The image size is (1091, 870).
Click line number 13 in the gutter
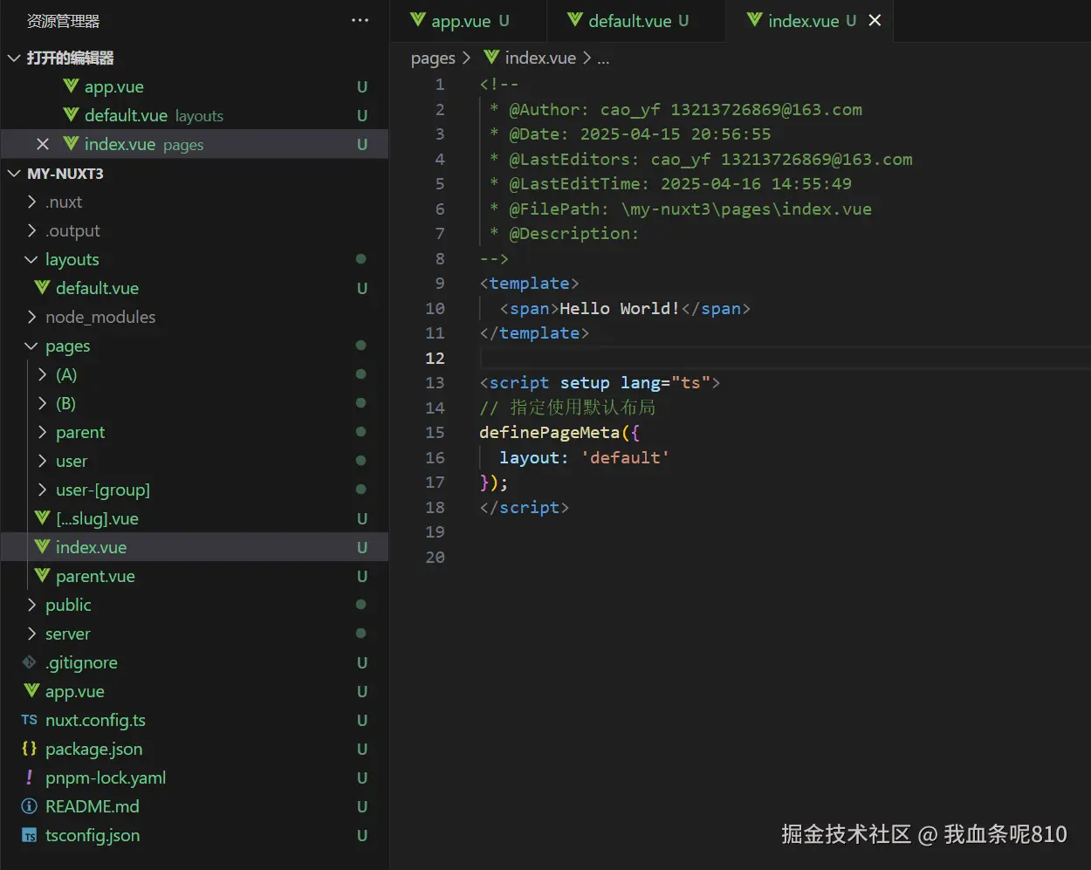click(x=435, y=382)
